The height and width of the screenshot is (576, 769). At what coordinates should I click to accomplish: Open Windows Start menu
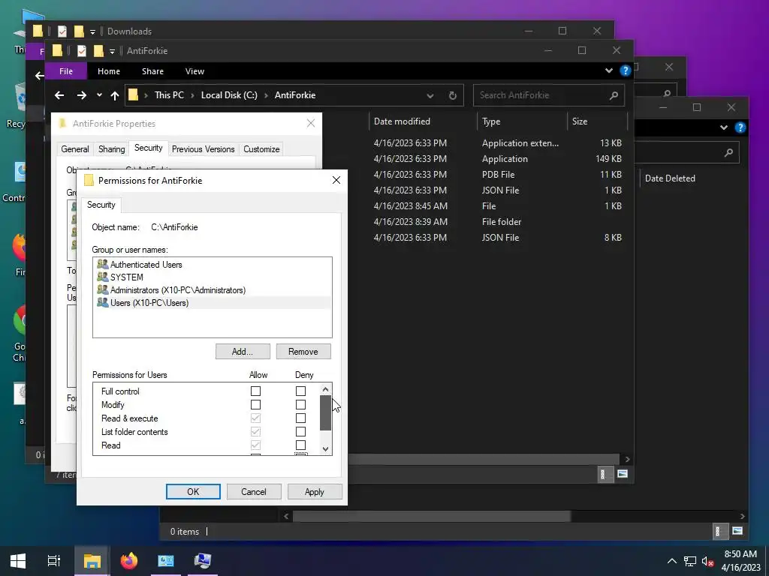pyautogui.click(x=18, y=561)
